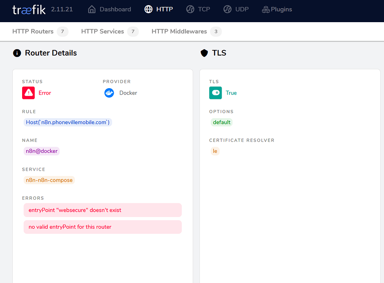Click the le certificate resolver badge
This screenshot has width=384, height=283.
[215, 151]
